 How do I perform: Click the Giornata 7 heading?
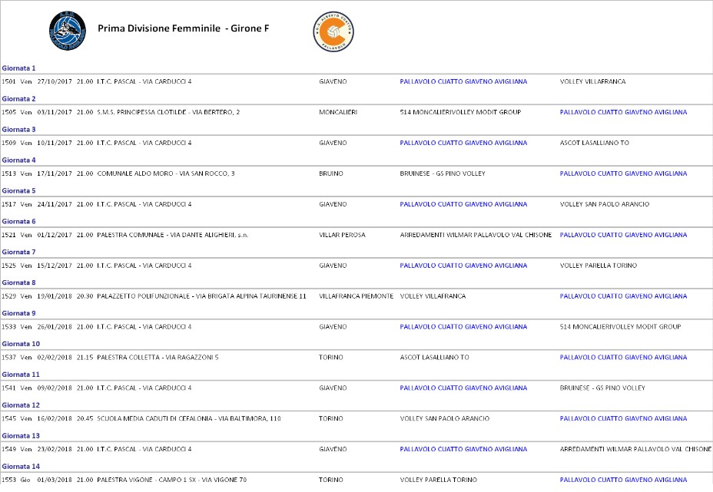coord(18,252)
